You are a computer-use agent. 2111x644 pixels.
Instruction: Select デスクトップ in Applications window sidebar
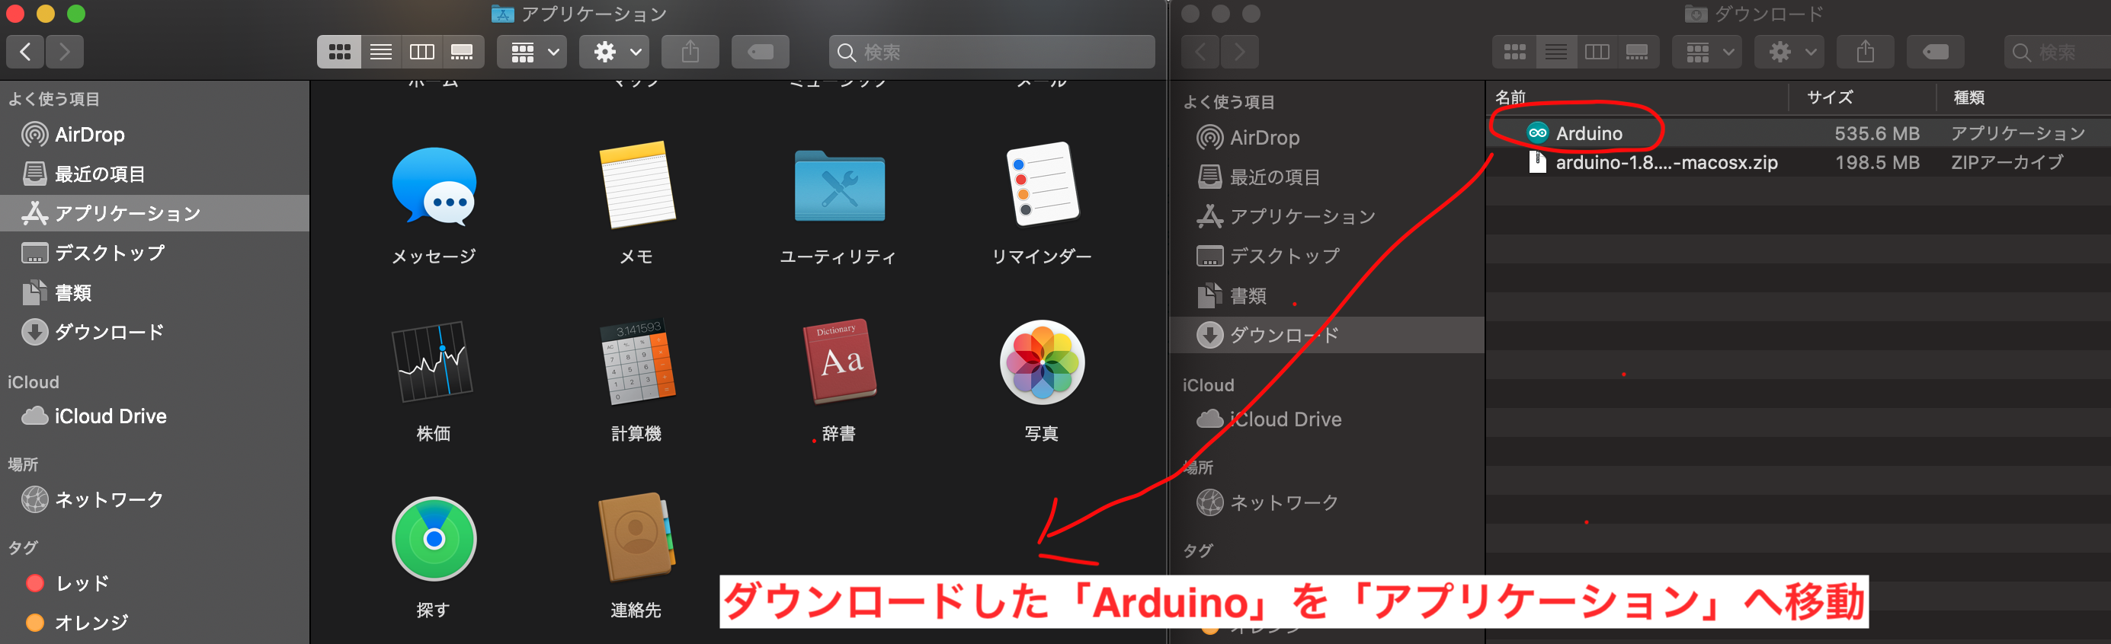pyautogui.click(x=155, y=253)
